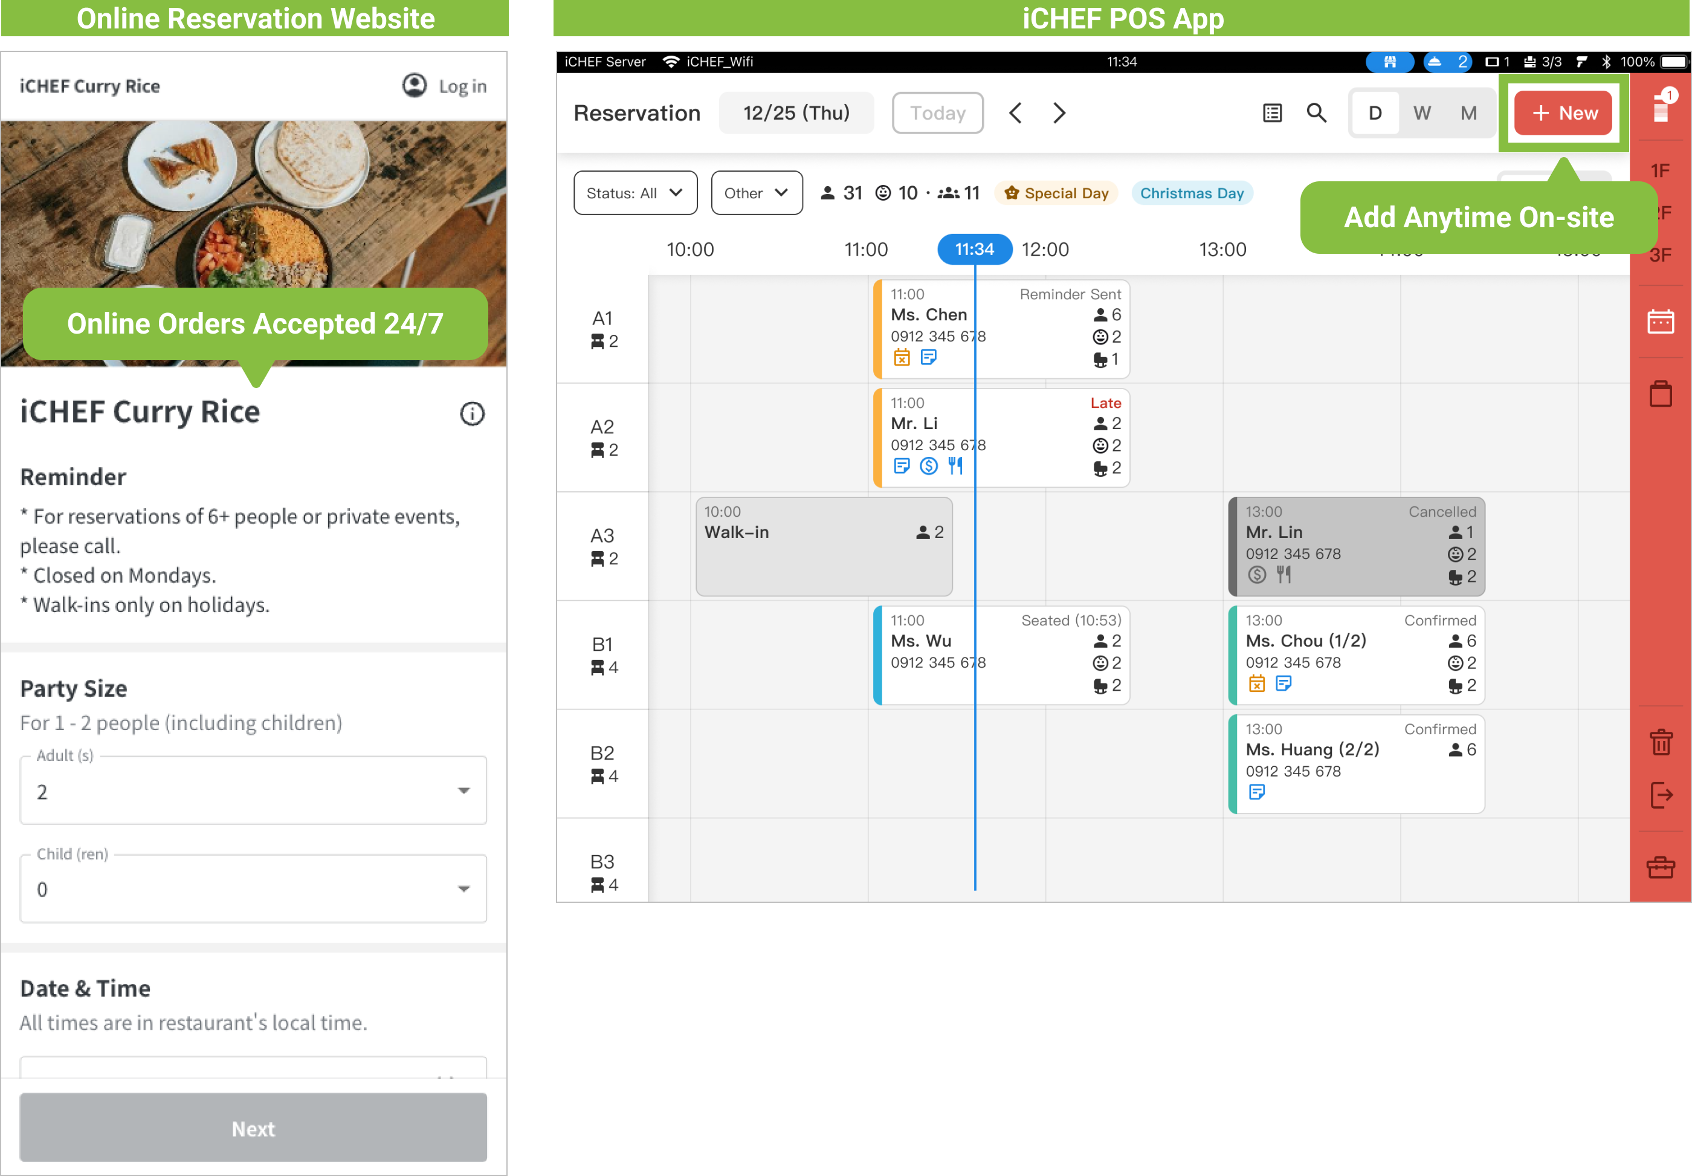This screenshot has width=1692, height=1176.
Task: Switch to Month view with M
Action: [x=1468, y=113]
